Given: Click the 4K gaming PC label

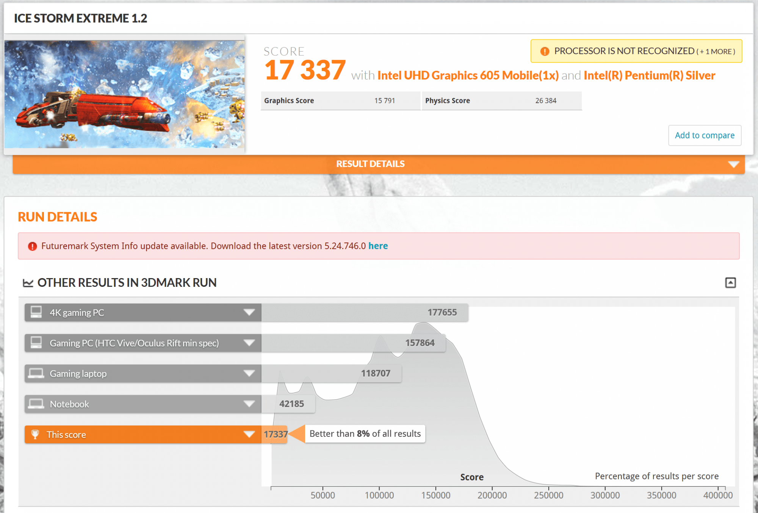Looking at the screenshot, I should 77,313.
